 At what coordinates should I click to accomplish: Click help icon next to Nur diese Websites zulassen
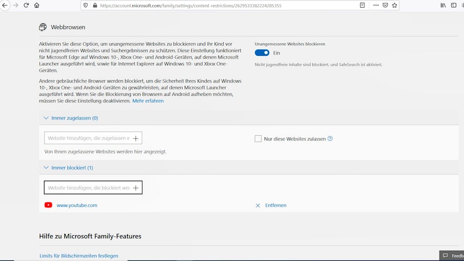(330, 138)
